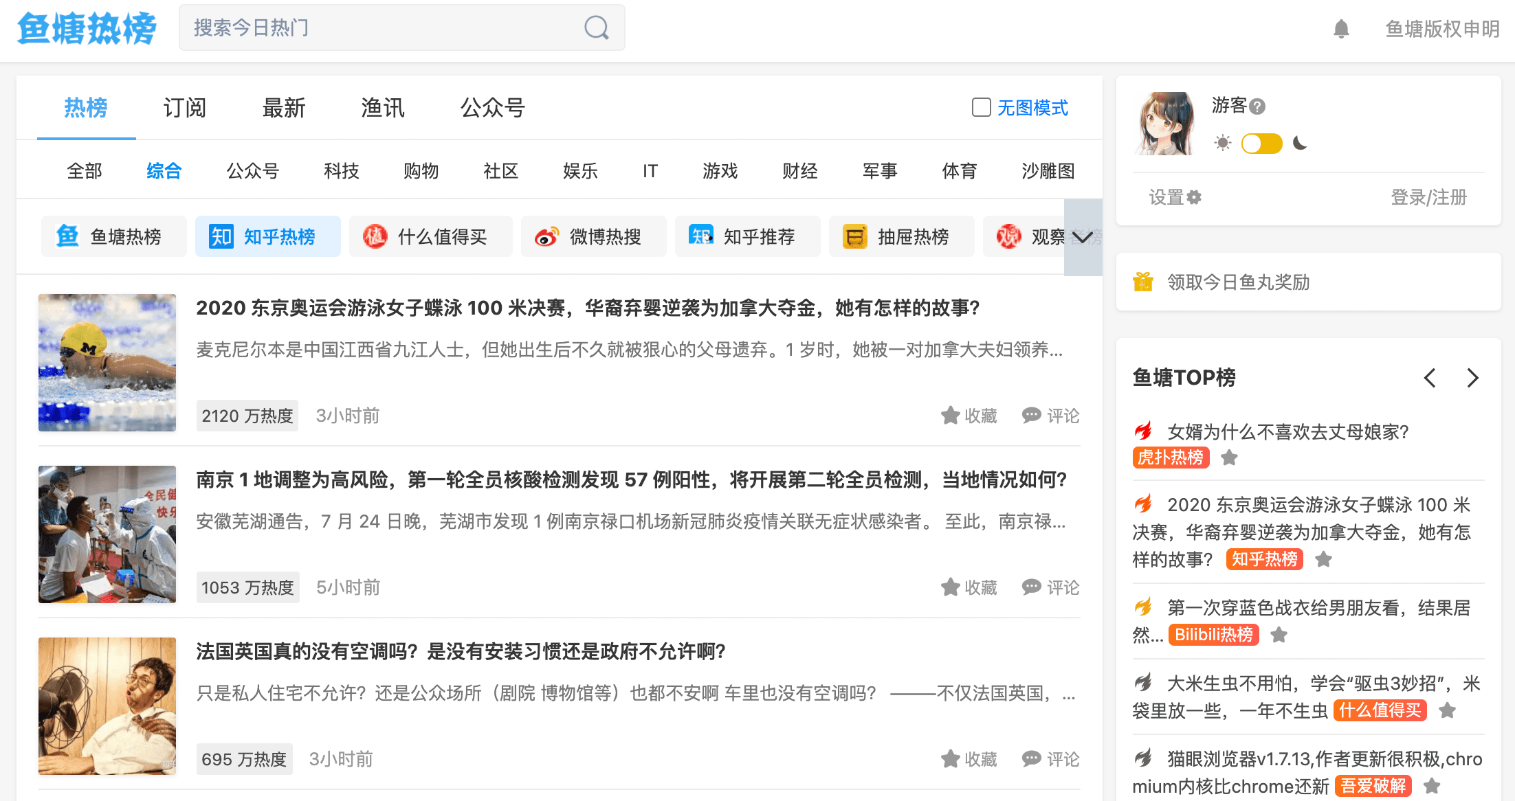Open 鱼塘版权申明 link

[1442, 29]
